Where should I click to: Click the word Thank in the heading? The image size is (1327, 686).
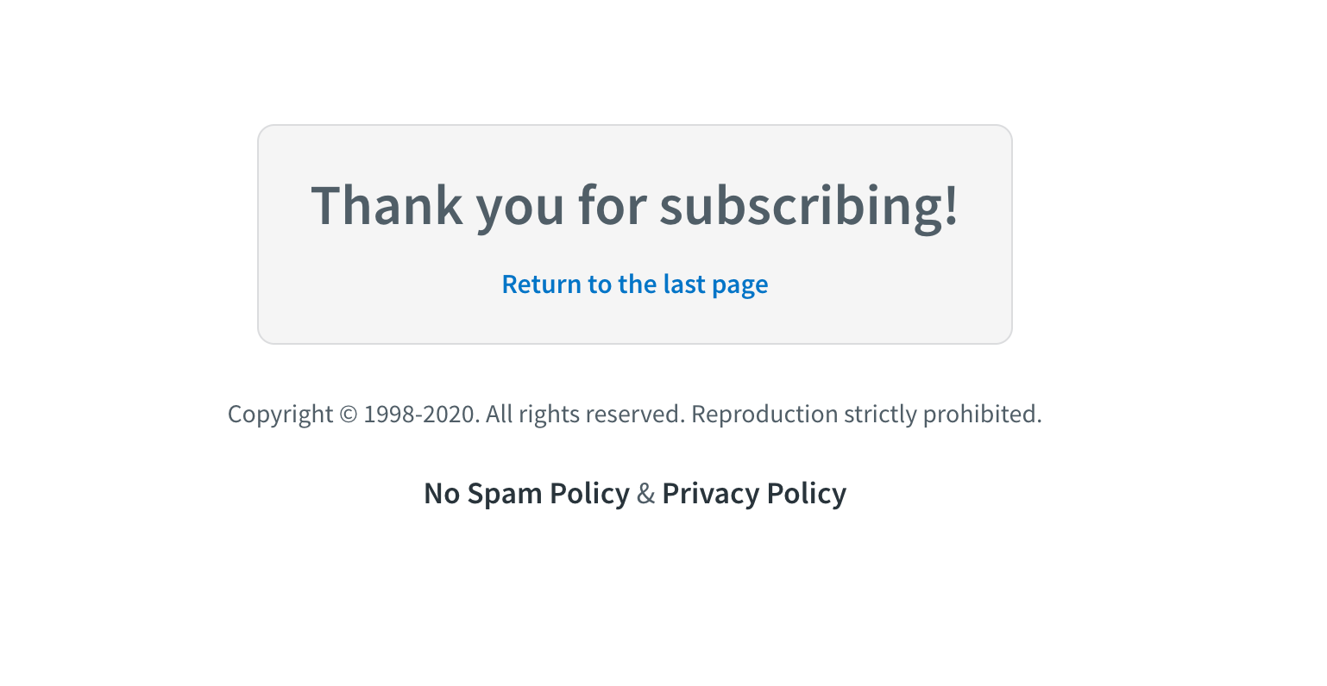click(387, 206)
